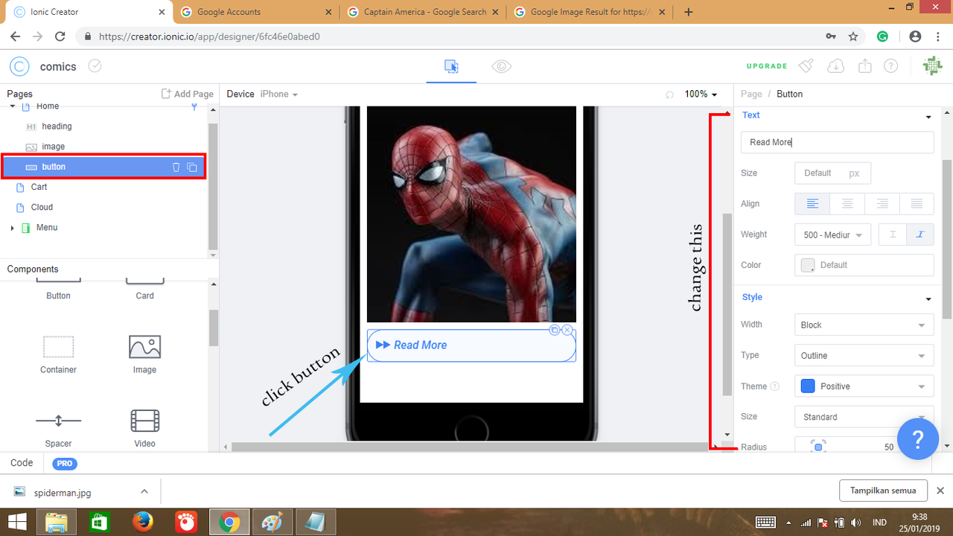
Task: Click the saved checkmark beside comics
Action: tap(95, 66)
